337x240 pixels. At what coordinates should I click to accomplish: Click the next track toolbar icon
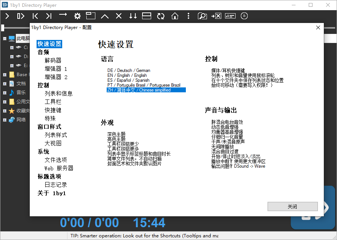coord(49,16)
